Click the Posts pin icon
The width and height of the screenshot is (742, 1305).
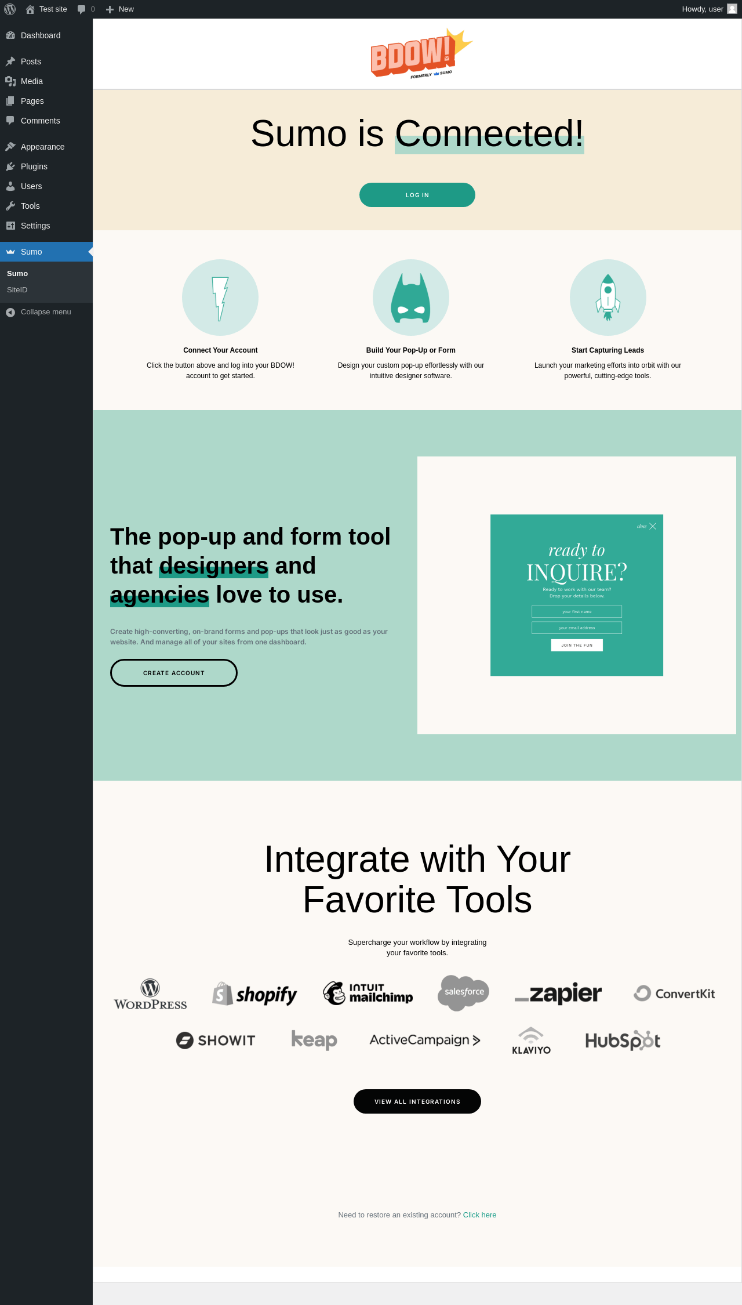10,61
